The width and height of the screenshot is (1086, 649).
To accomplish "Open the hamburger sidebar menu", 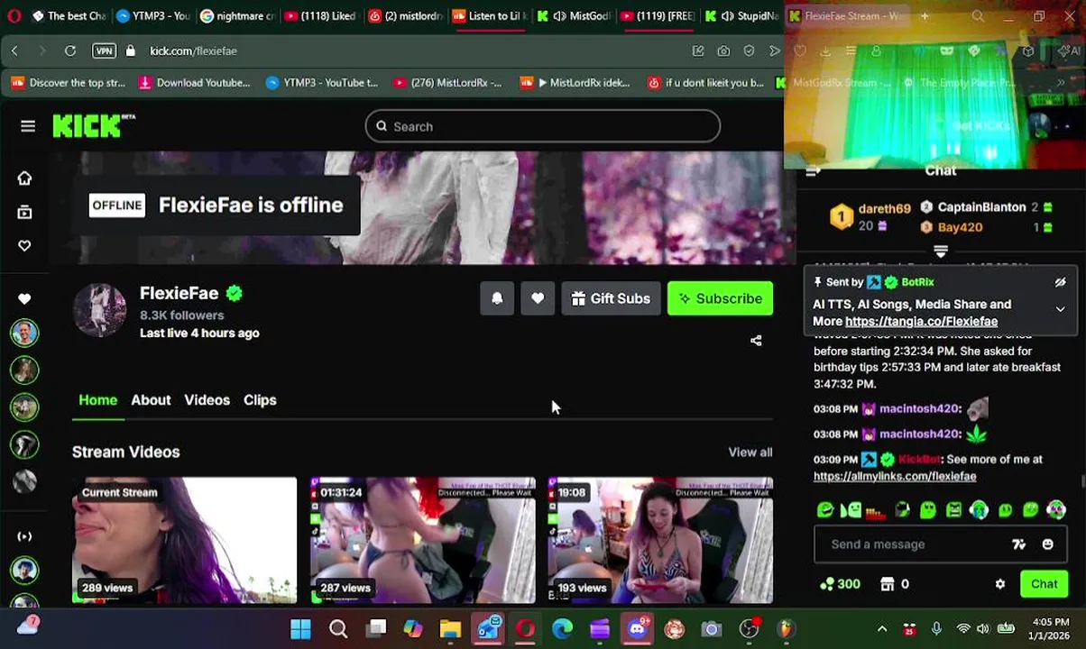I will pyautogui.click(x=28, y=126).
